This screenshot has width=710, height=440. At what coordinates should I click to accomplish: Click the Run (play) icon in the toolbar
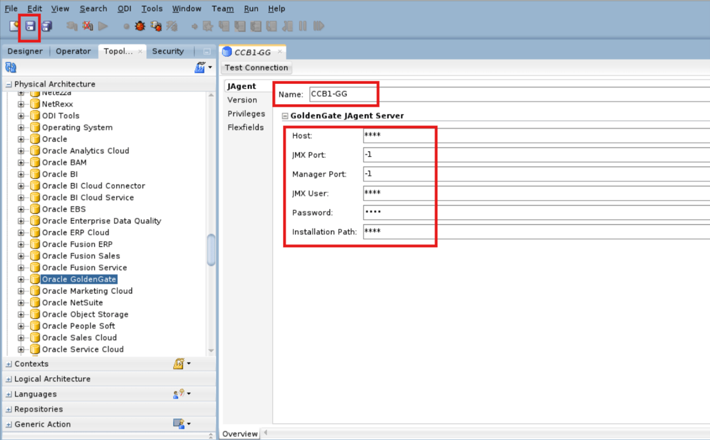tap(103, 27)
